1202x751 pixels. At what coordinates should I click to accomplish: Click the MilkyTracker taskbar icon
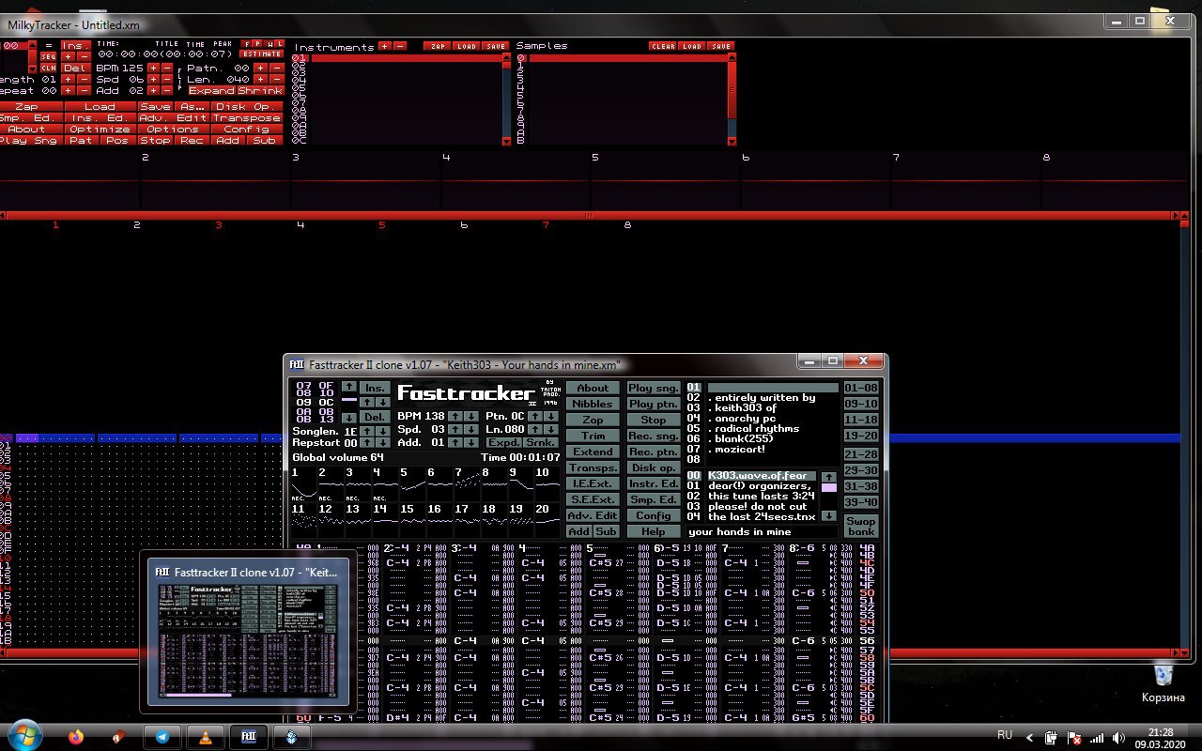point(291,737)
